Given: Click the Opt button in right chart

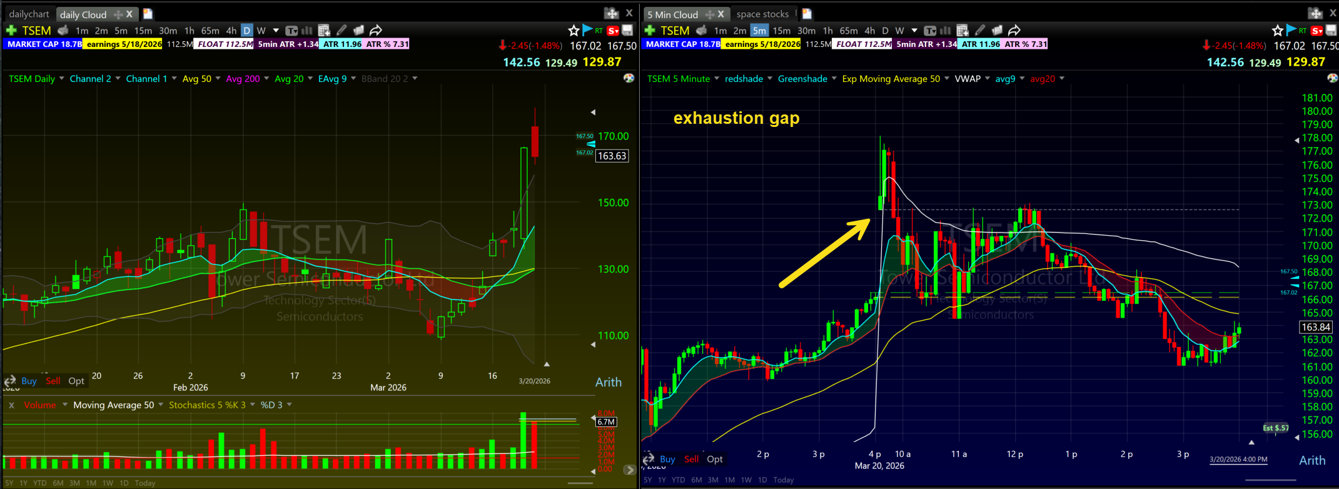Looking at the screenshot, I should click(x=714, y=459).
